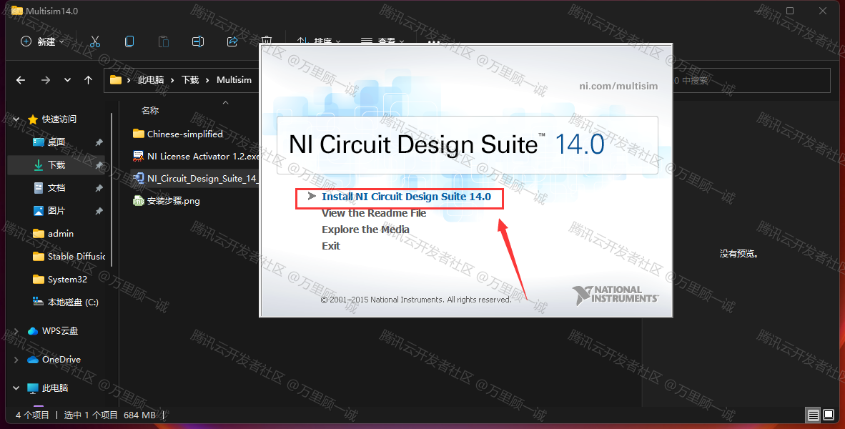Image resolution: width=845 pixels, height=429 pixels.
Task: Expand the WPS云盘 tree node
Action: (x=16, y=331)
